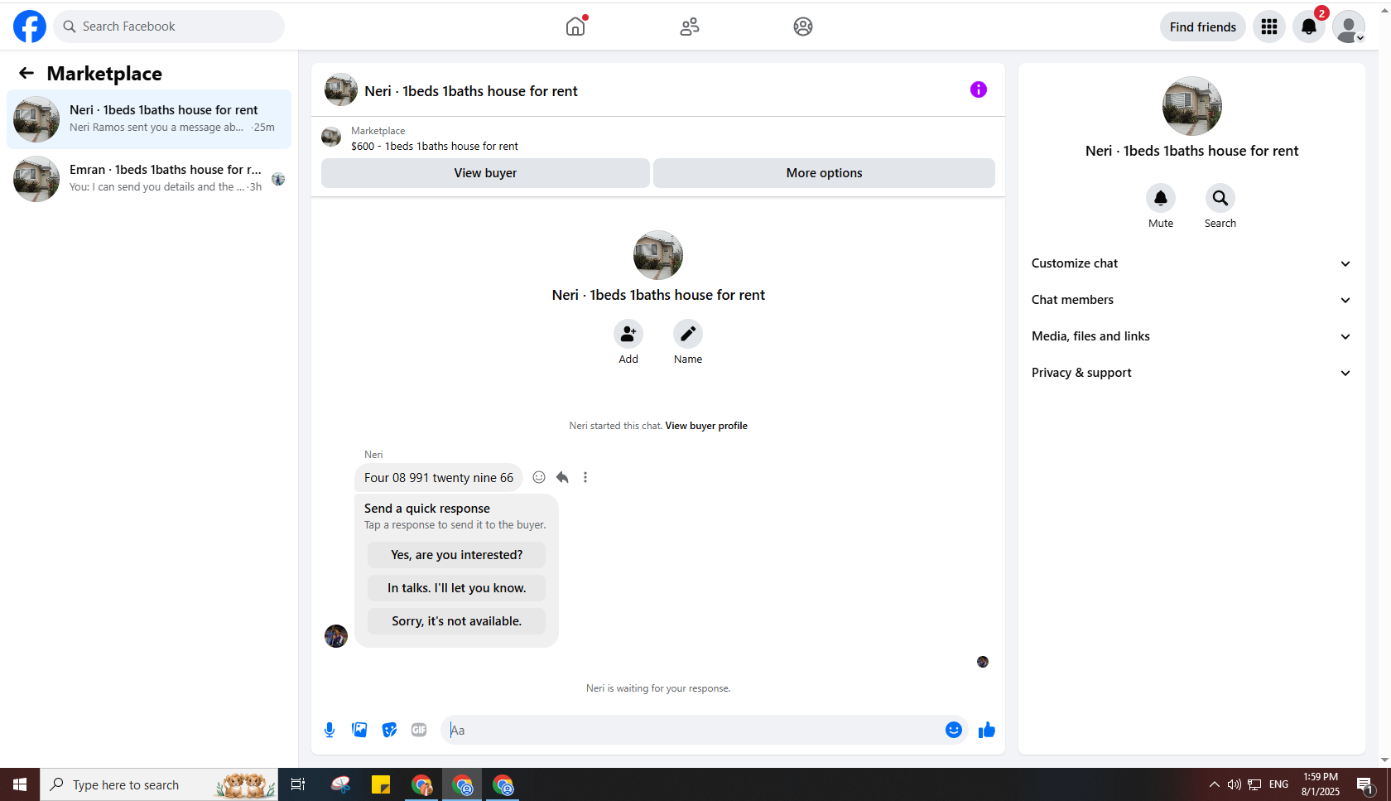The width and height of the screenshot is (1391, 801).
Task: Expand the Customize chat section
Action: pos(1191,263)
